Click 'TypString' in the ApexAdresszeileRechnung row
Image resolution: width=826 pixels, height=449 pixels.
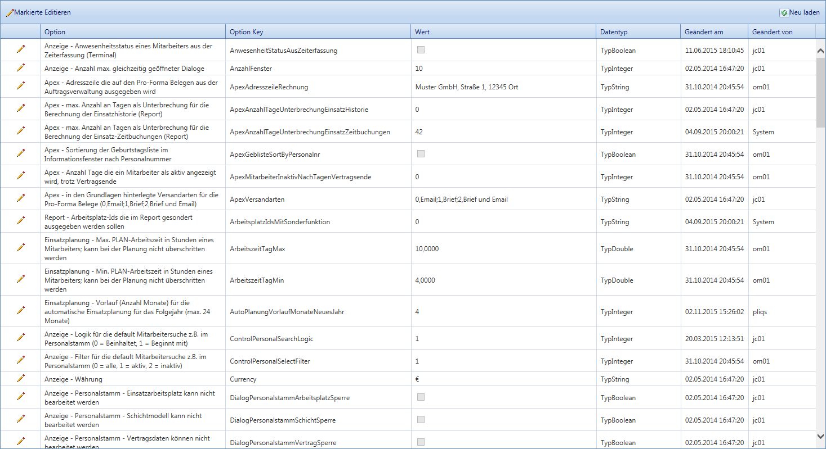[x=614, y=87]
